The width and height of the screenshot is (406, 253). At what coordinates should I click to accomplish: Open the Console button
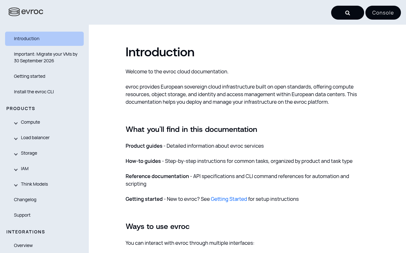coord(383,13)
